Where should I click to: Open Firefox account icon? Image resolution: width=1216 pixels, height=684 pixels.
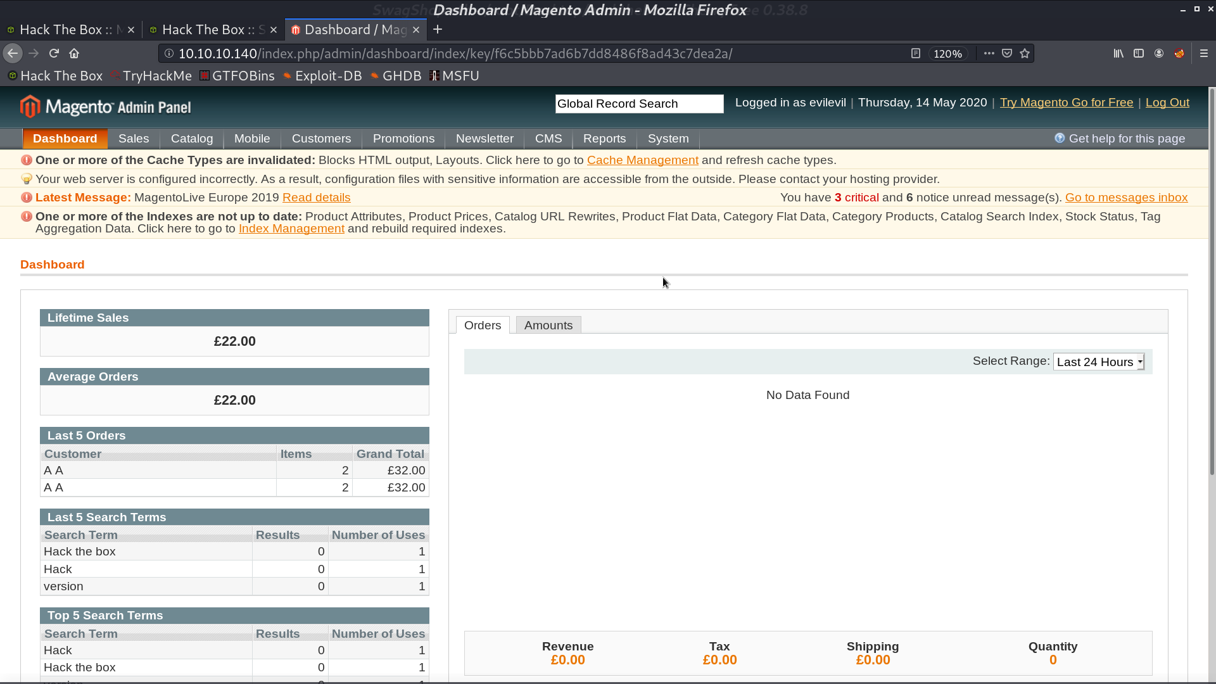click(x=1159, y=54)
